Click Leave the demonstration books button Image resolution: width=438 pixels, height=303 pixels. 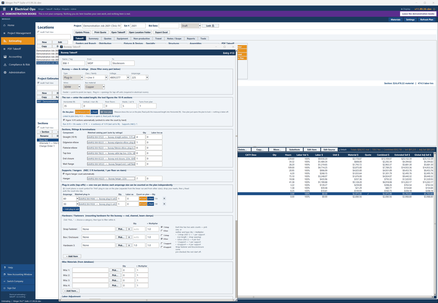coord(418,14)
